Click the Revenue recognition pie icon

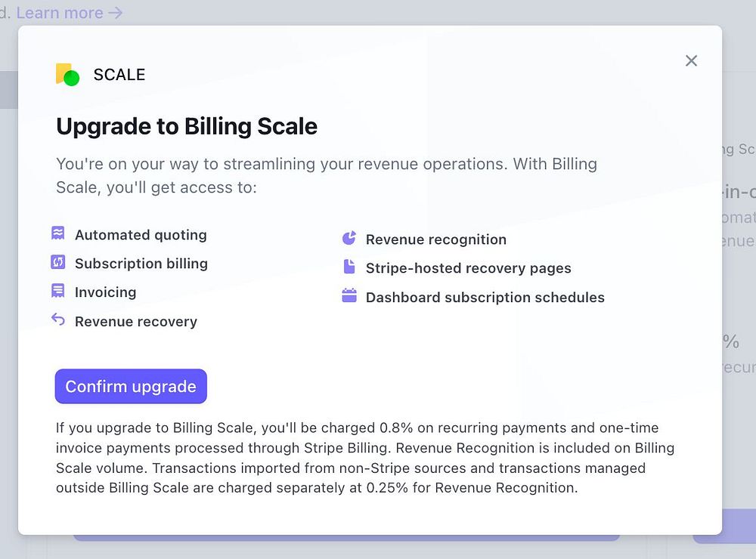coord(349,239)
